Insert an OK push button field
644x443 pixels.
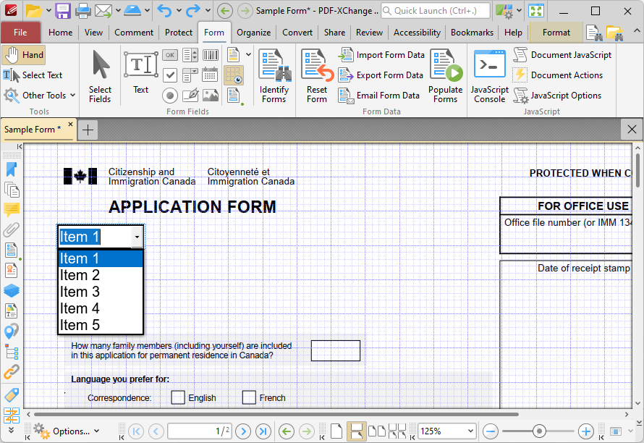pos(169,55)
